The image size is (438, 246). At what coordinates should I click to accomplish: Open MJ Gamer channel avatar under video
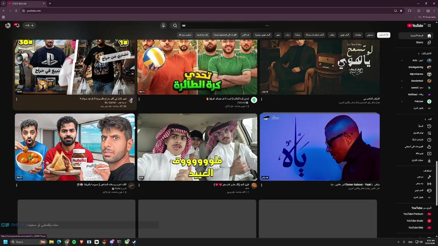[x=131, y=100]
